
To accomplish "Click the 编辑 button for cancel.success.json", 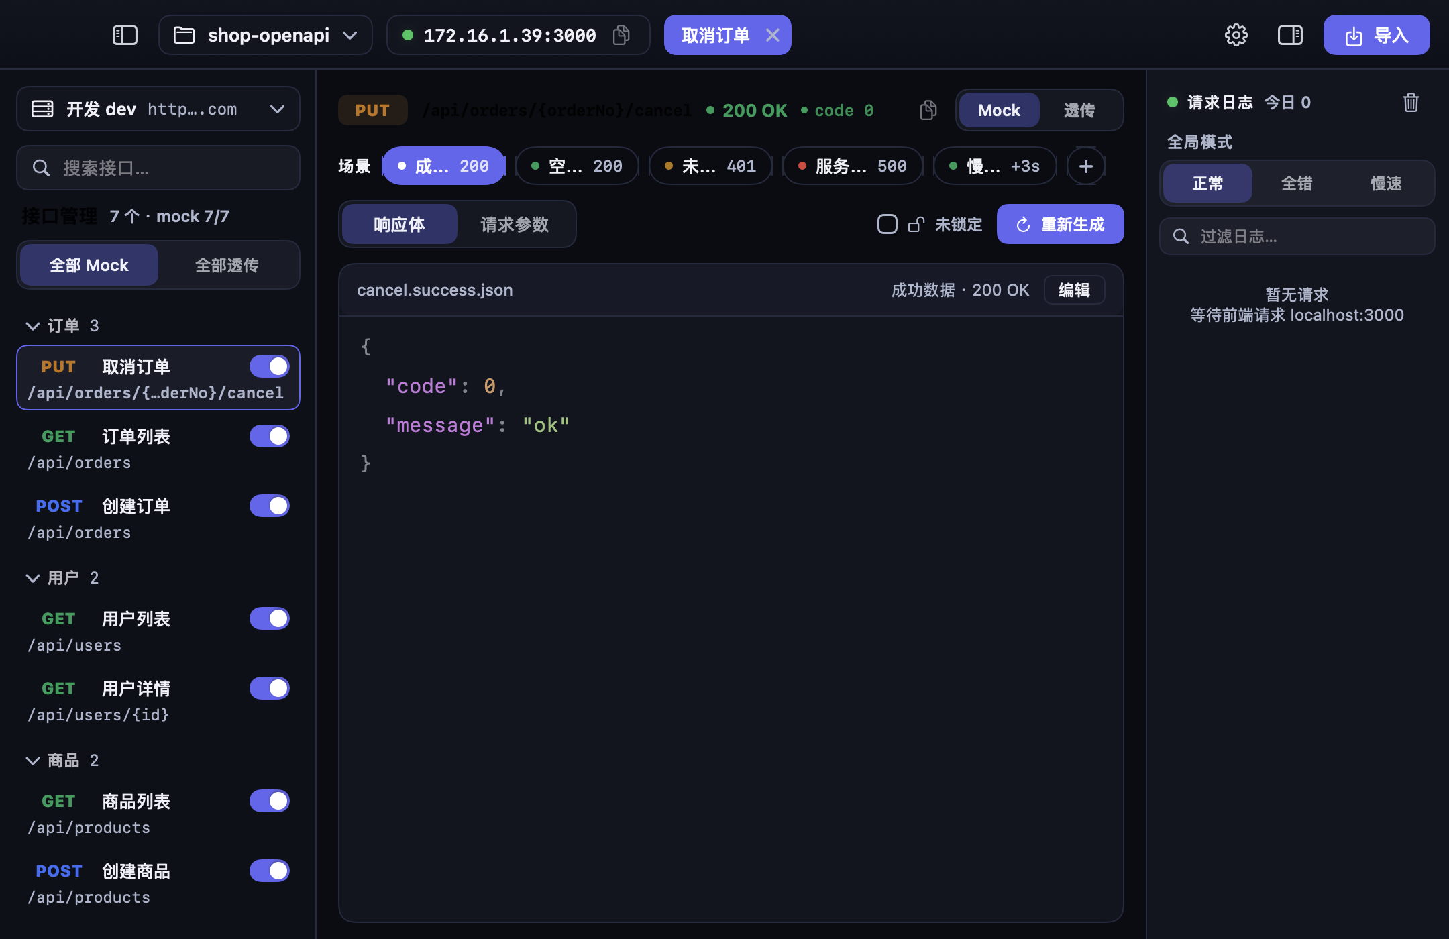I will [x=1074, y=290].
